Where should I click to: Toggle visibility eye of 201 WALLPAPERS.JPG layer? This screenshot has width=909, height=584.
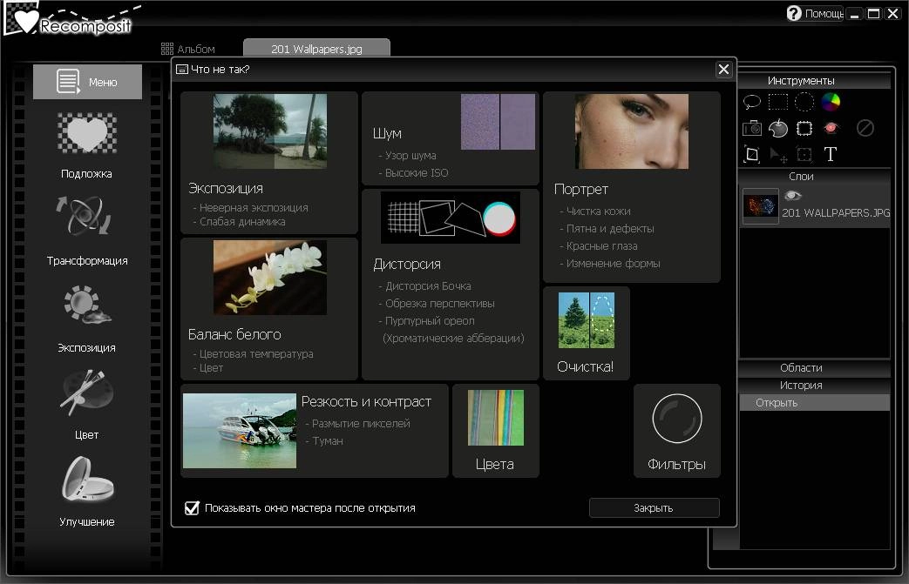[792, 196]
